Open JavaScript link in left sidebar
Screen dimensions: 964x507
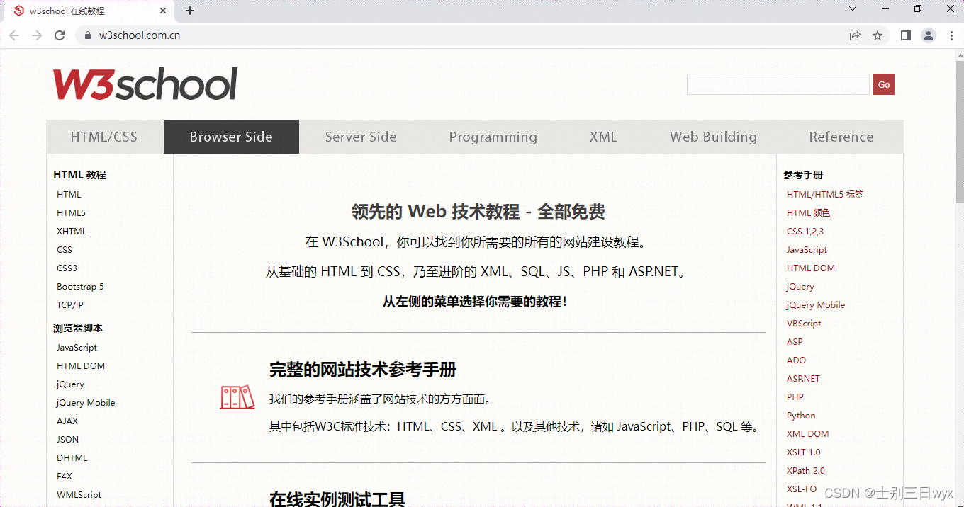(x=77, y=348)
